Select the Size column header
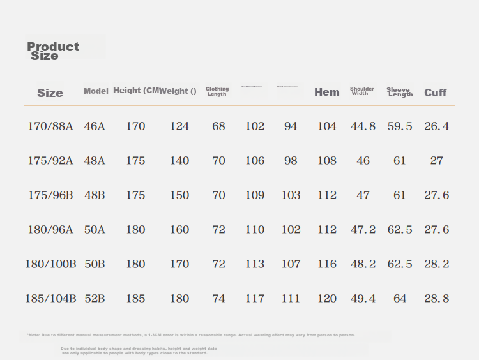 pos(50,93)
